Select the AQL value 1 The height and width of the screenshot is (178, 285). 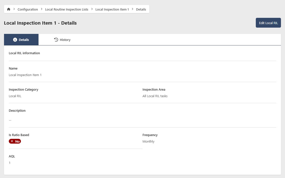(10, 163)
